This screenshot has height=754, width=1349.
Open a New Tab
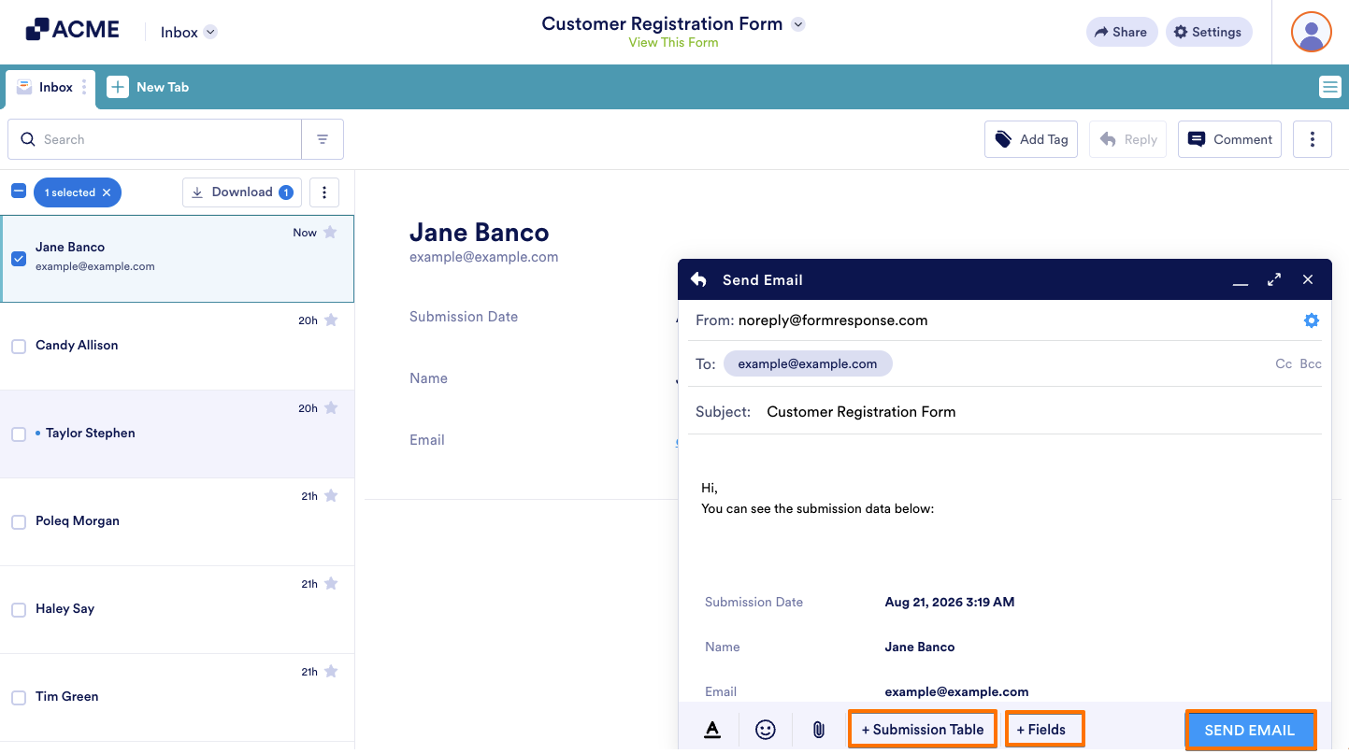point(149,87)
